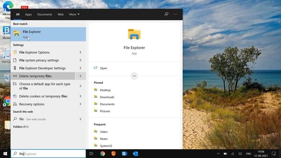Open Google Chrome desktop shortcut

[7, 105]
